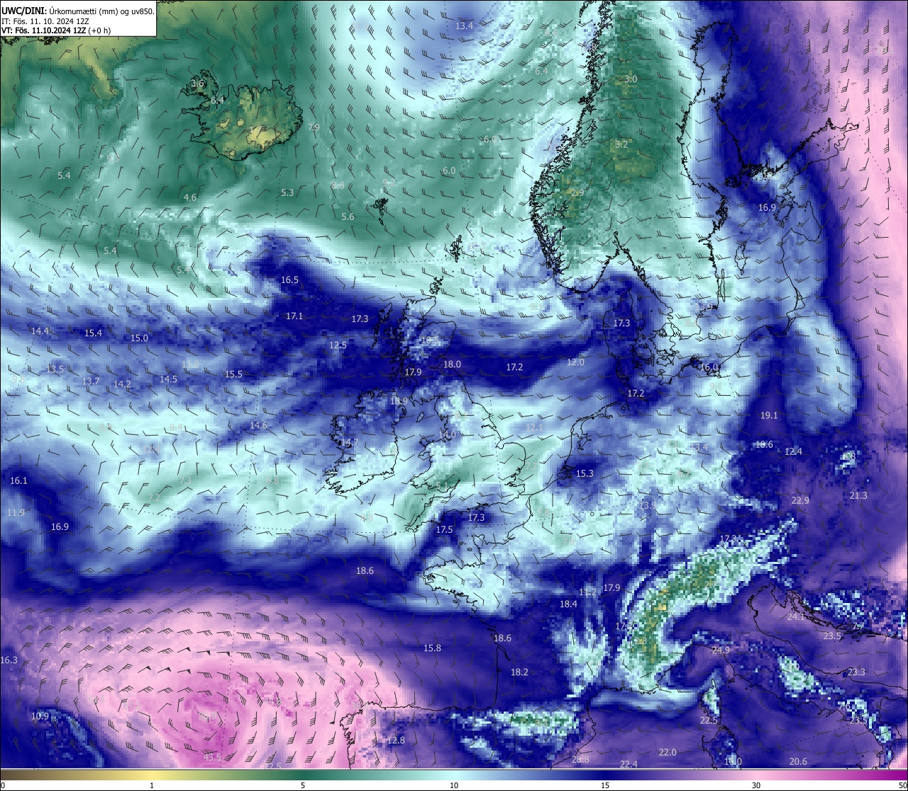Click the 16.0 value on the map
The width and height of the screenshot is (908, 791).
tap(709, 367)
